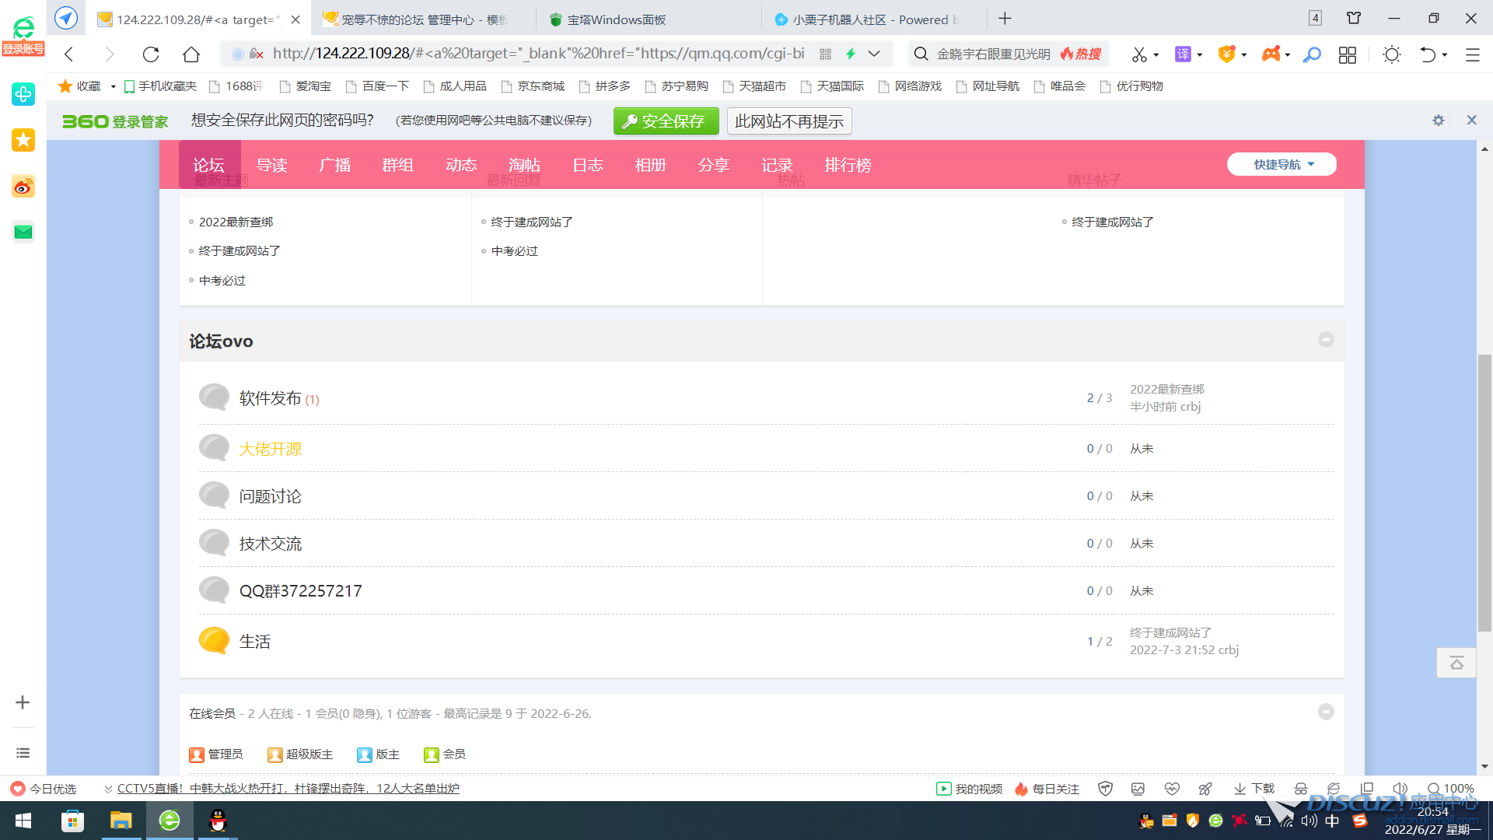Open QQ penguin in the taskbar

[x=218, y=821]
